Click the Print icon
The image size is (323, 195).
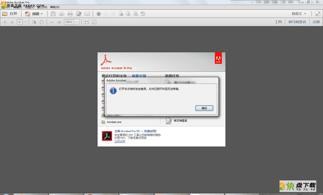coord(70,14)
